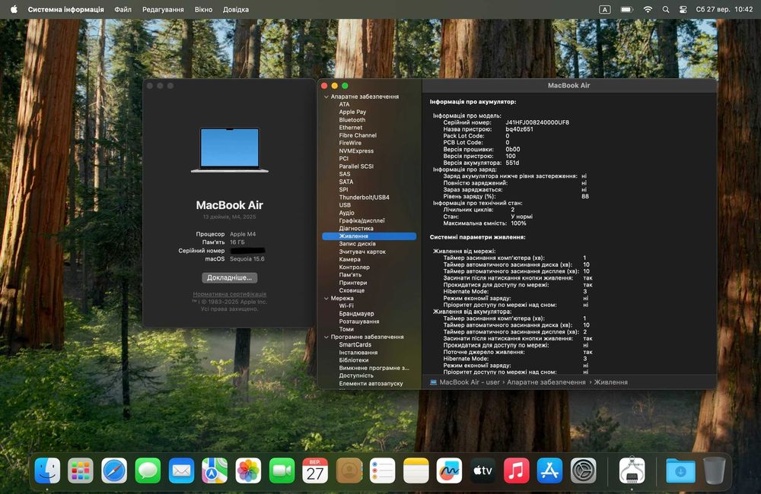Image resolution: width=761 pixels, height=494 pixels.
Task: Open the Нормативна сертифікація link
Action: tap(229, 294)
